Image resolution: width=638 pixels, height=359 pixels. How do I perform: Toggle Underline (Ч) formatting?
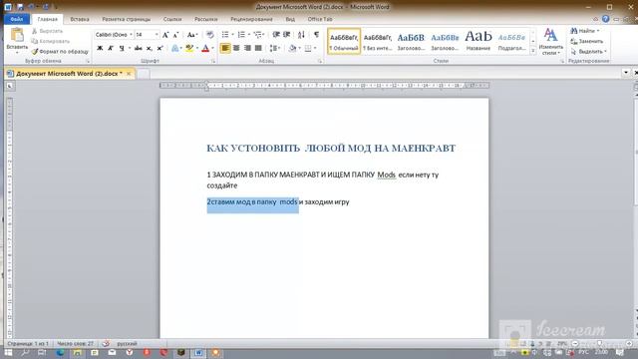coord(122,48)
